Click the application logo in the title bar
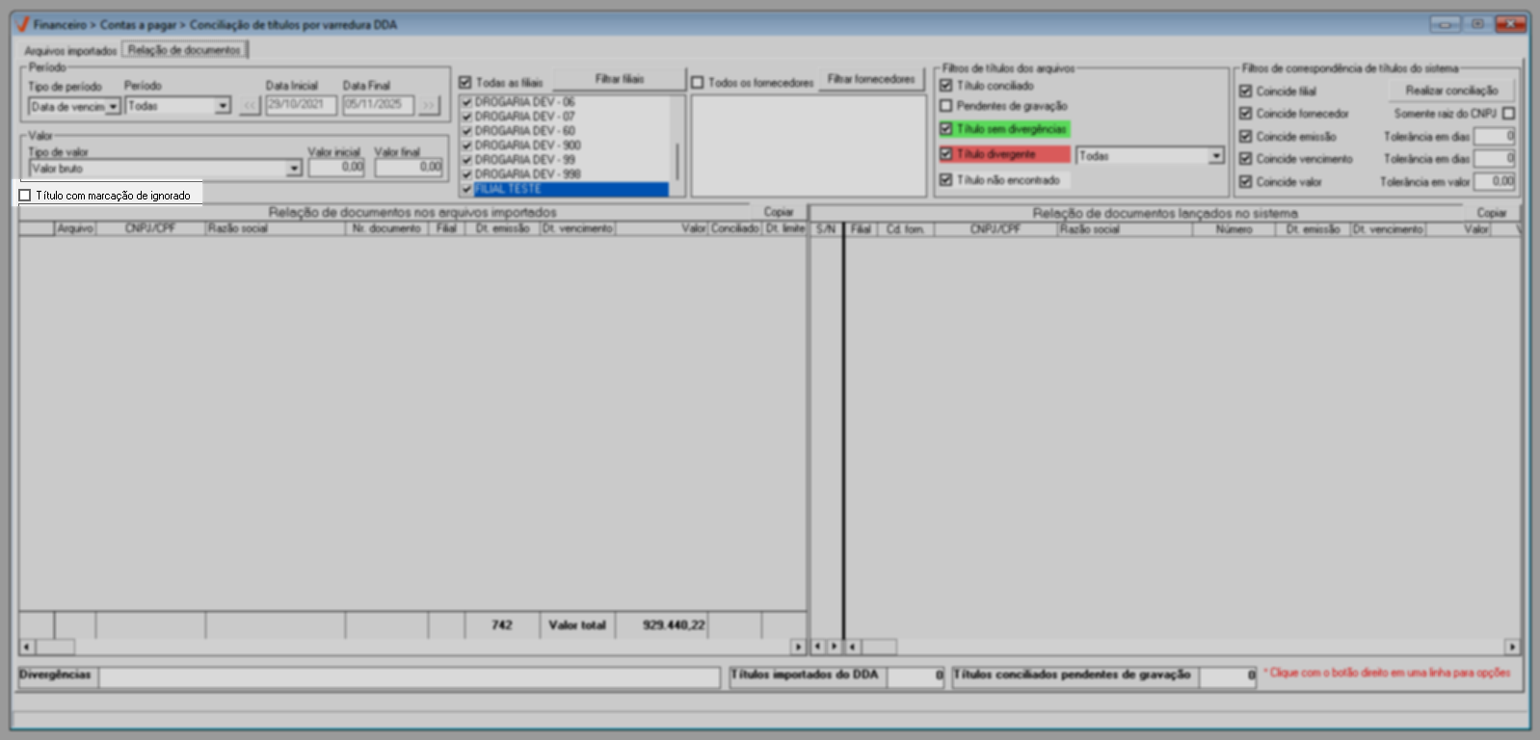The width and height of the screenshot is (1540, 740). pos(22,24)
